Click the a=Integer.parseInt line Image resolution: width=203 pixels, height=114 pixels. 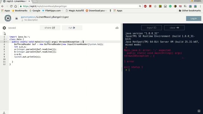tap(35, 49)
